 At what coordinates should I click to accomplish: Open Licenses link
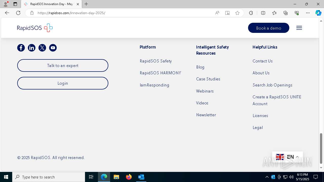click(260, 116)
